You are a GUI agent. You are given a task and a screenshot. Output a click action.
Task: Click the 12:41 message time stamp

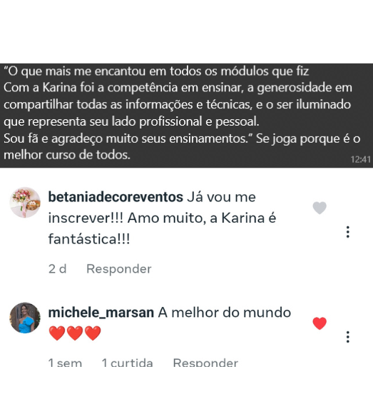pos(360,159)
